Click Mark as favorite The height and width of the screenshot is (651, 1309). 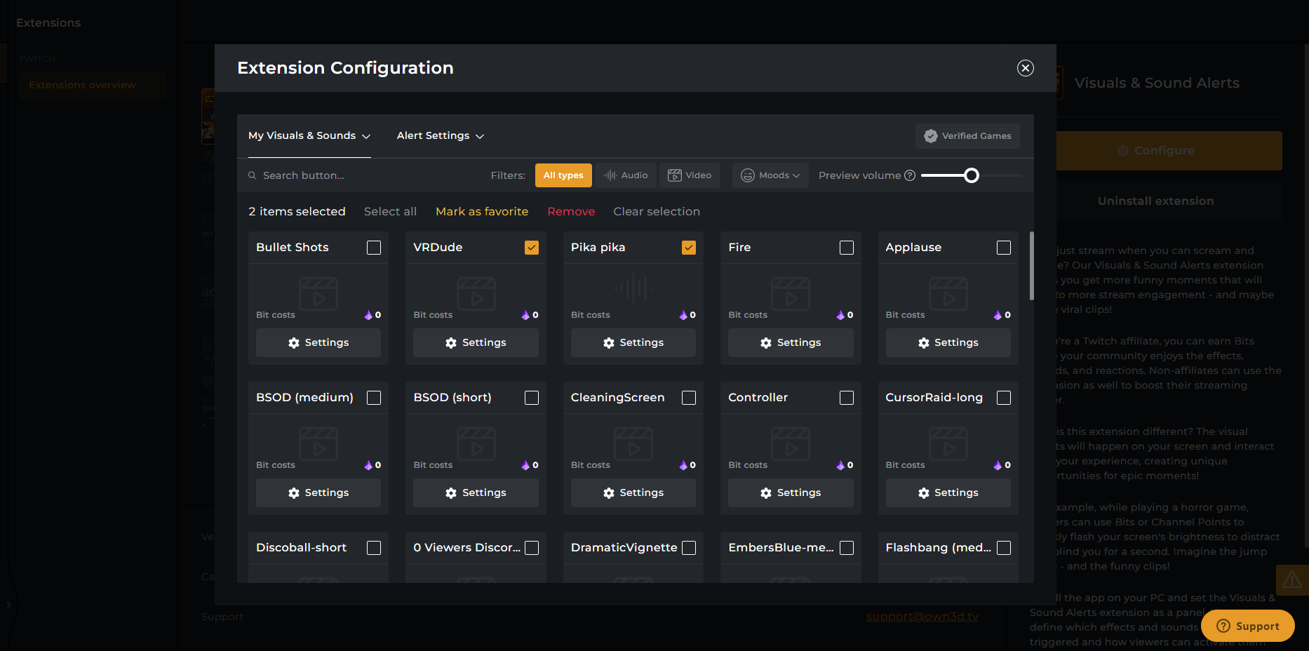click(x=482, y=212)
